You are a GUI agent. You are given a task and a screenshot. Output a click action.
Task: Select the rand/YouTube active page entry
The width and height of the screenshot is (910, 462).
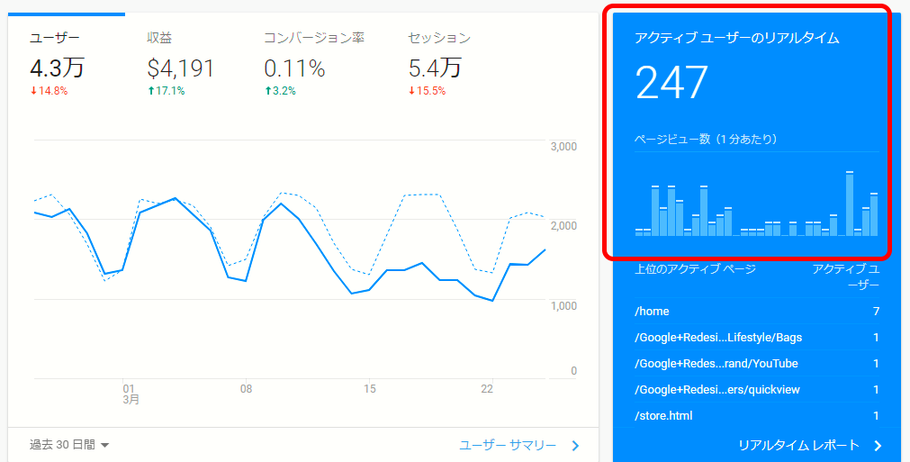coord(716,364)
